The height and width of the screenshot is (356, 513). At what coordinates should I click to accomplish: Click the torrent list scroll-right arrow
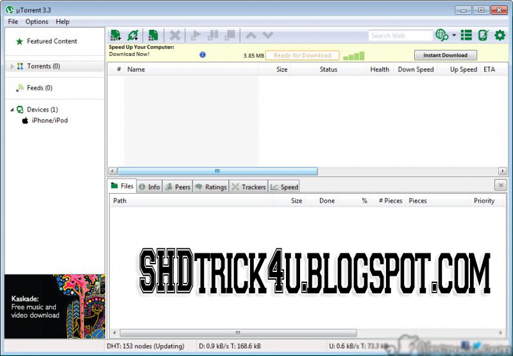point(503,171)
